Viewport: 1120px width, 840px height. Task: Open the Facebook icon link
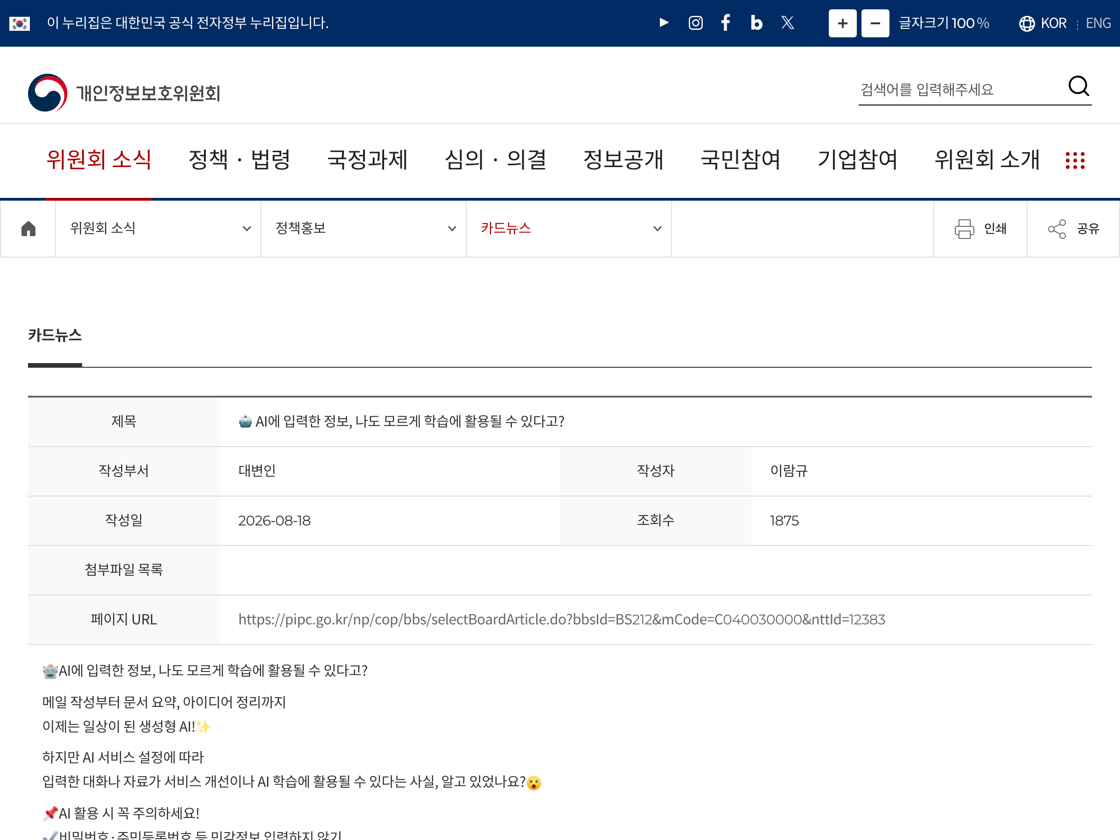726,23
